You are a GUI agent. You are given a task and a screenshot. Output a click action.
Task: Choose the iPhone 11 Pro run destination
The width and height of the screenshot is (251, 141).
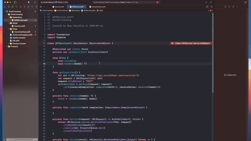[62, 2]
